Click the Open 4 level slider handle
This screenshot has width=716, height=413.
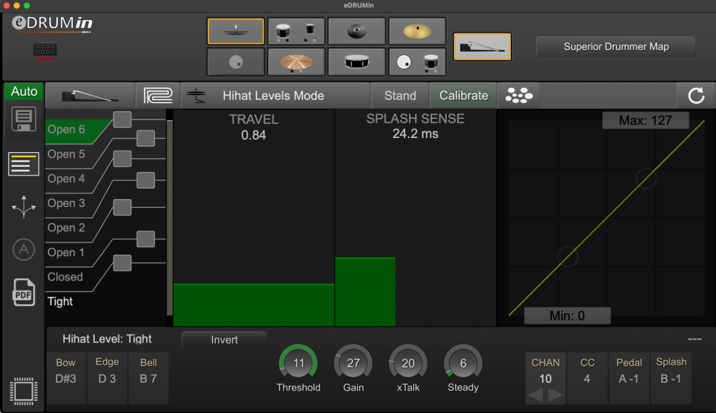(x=122, y=159)
